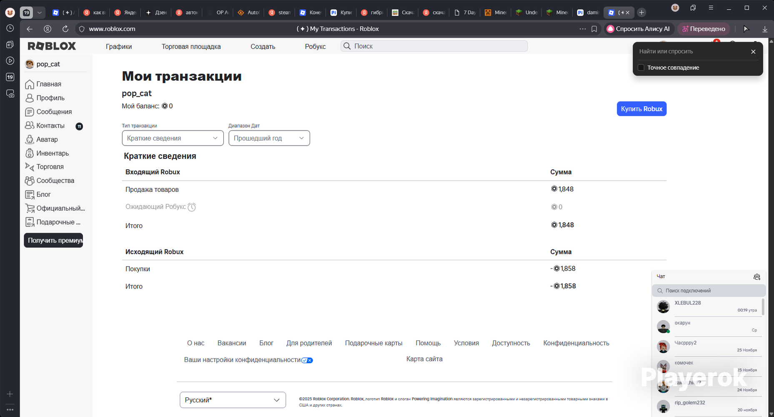774x417 pixels.
Task: Click the chat list scrollbar
Action: pos(763,306)
